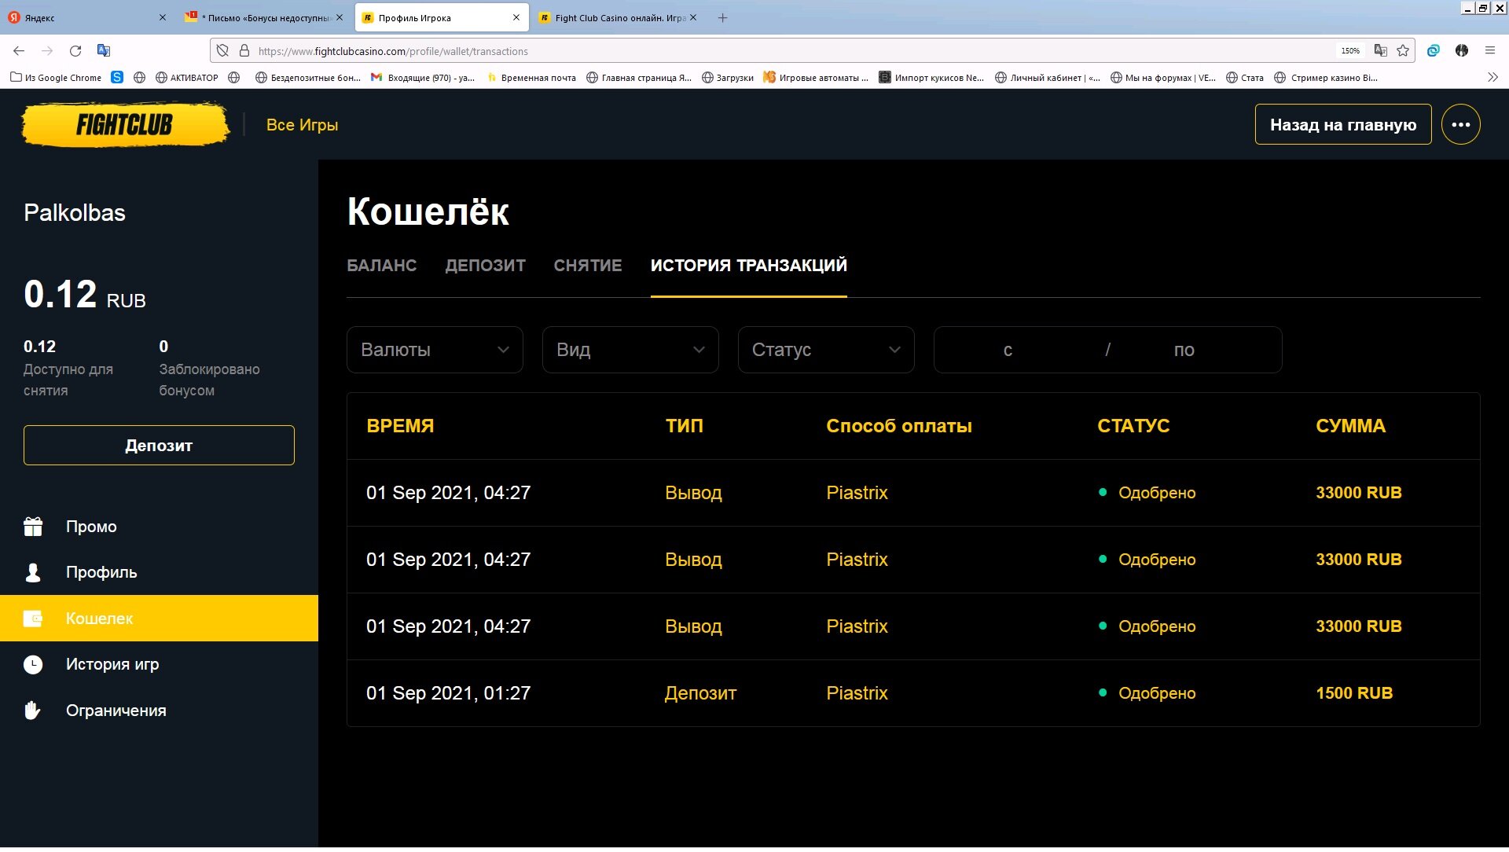The height and width of the screenshot is (852, 1509).
Task: Open Ограничения hand icon item
Action: pyautogui.click(x=115, y=711)
